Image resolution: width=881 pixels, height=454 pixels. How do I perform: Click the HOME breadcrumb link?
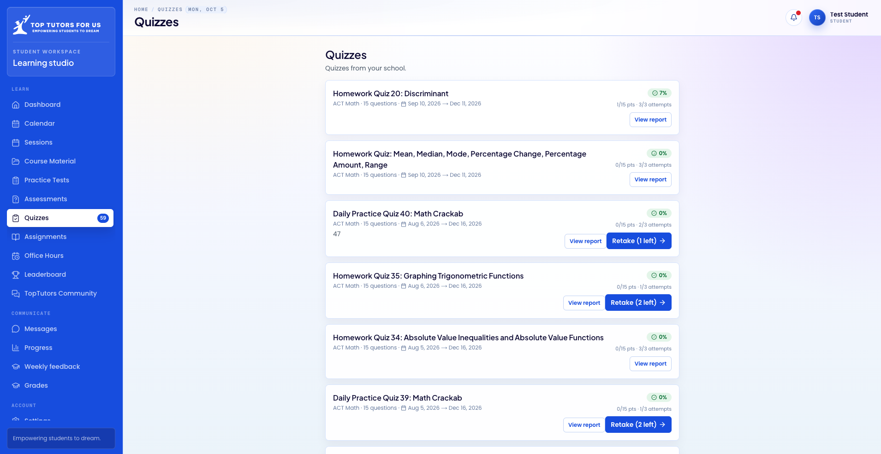[141, 9]
